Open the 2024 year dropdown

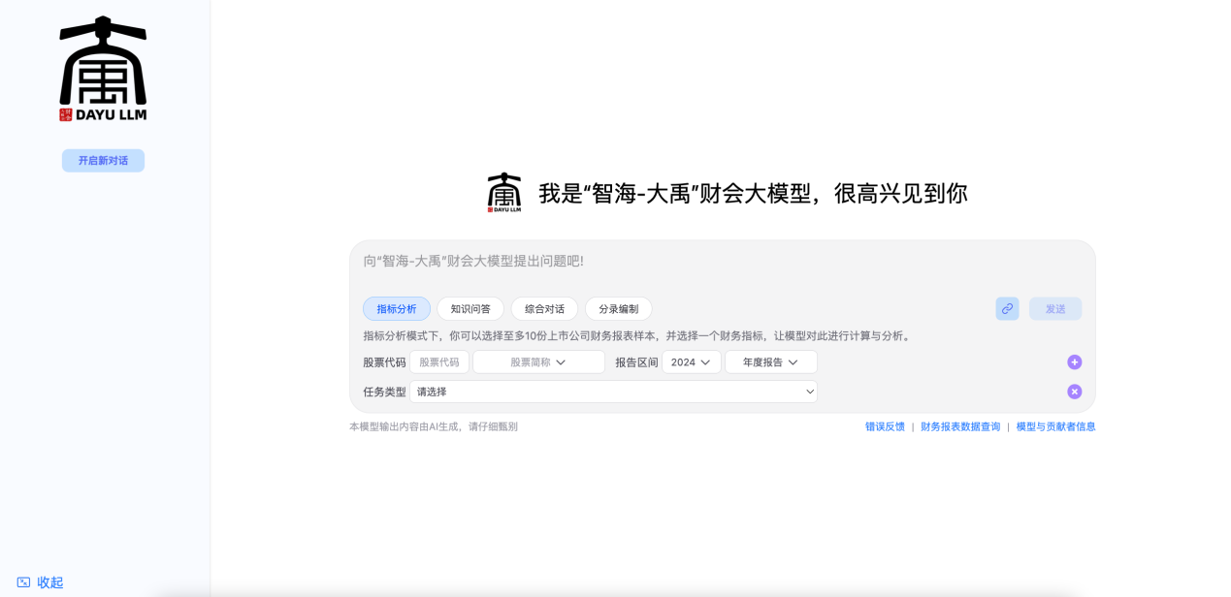click(x=691, y=362)
